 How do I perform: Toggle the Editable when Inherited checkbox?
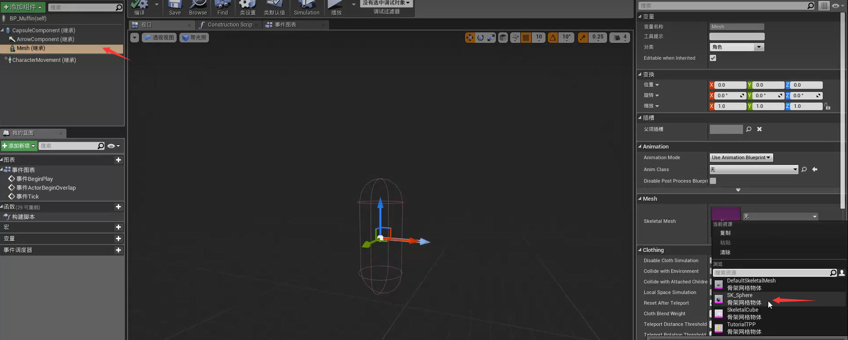point(713,58)
